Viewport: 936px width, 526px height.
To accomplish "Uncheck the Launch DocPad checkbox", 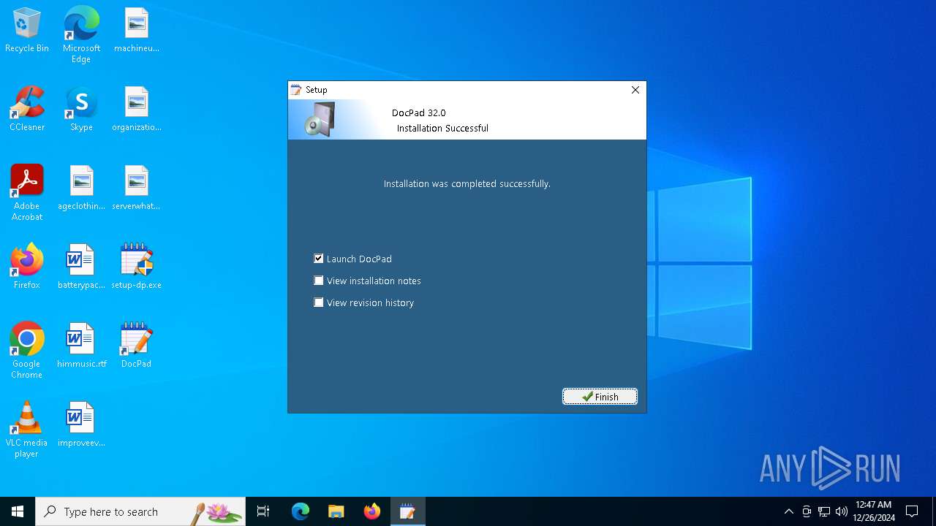I will point(319,259).
